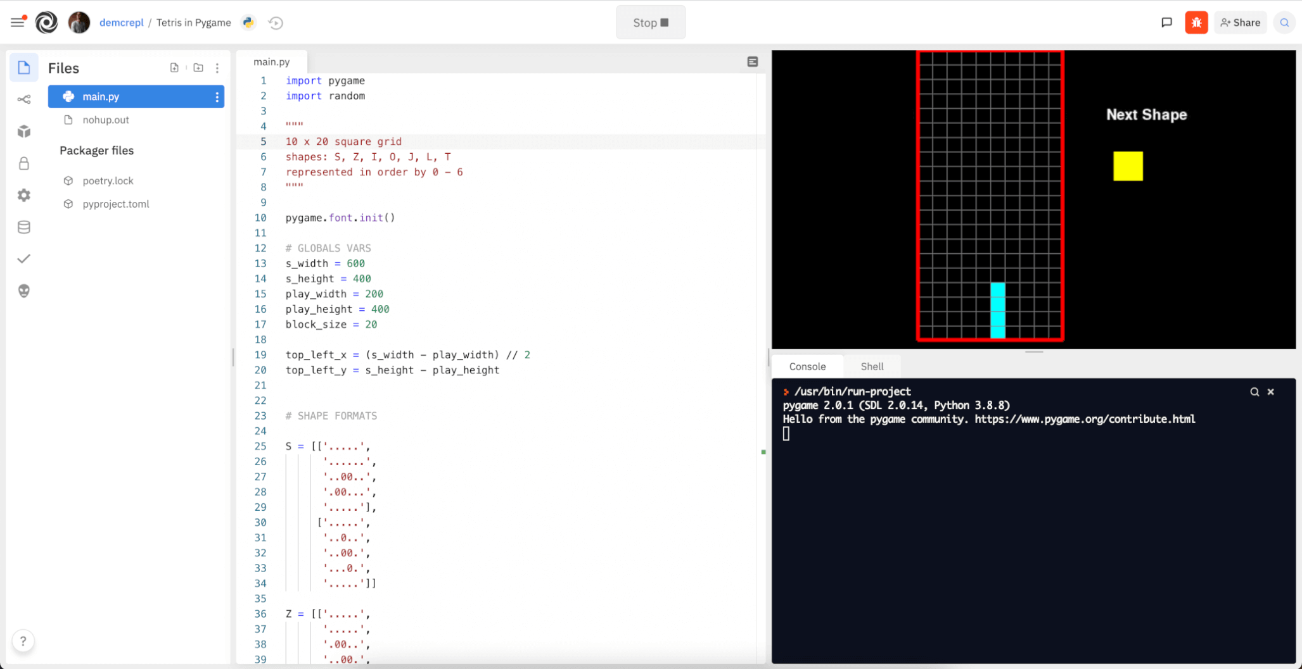Click the orange bug report icon

point(1196,23)
